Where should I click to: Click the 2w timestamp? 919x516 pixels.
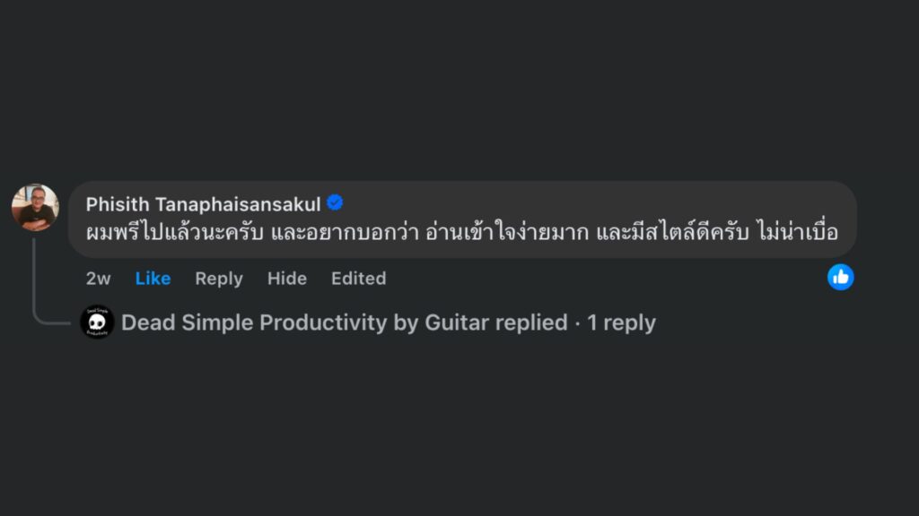click(x=98, y=279)
